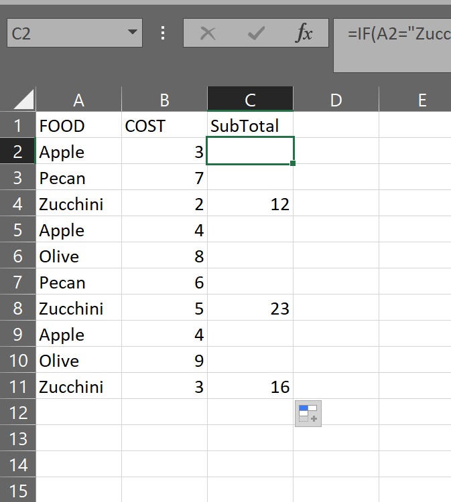Select the row 4 header
Viewport: 451px width, 502px height.
18,204
